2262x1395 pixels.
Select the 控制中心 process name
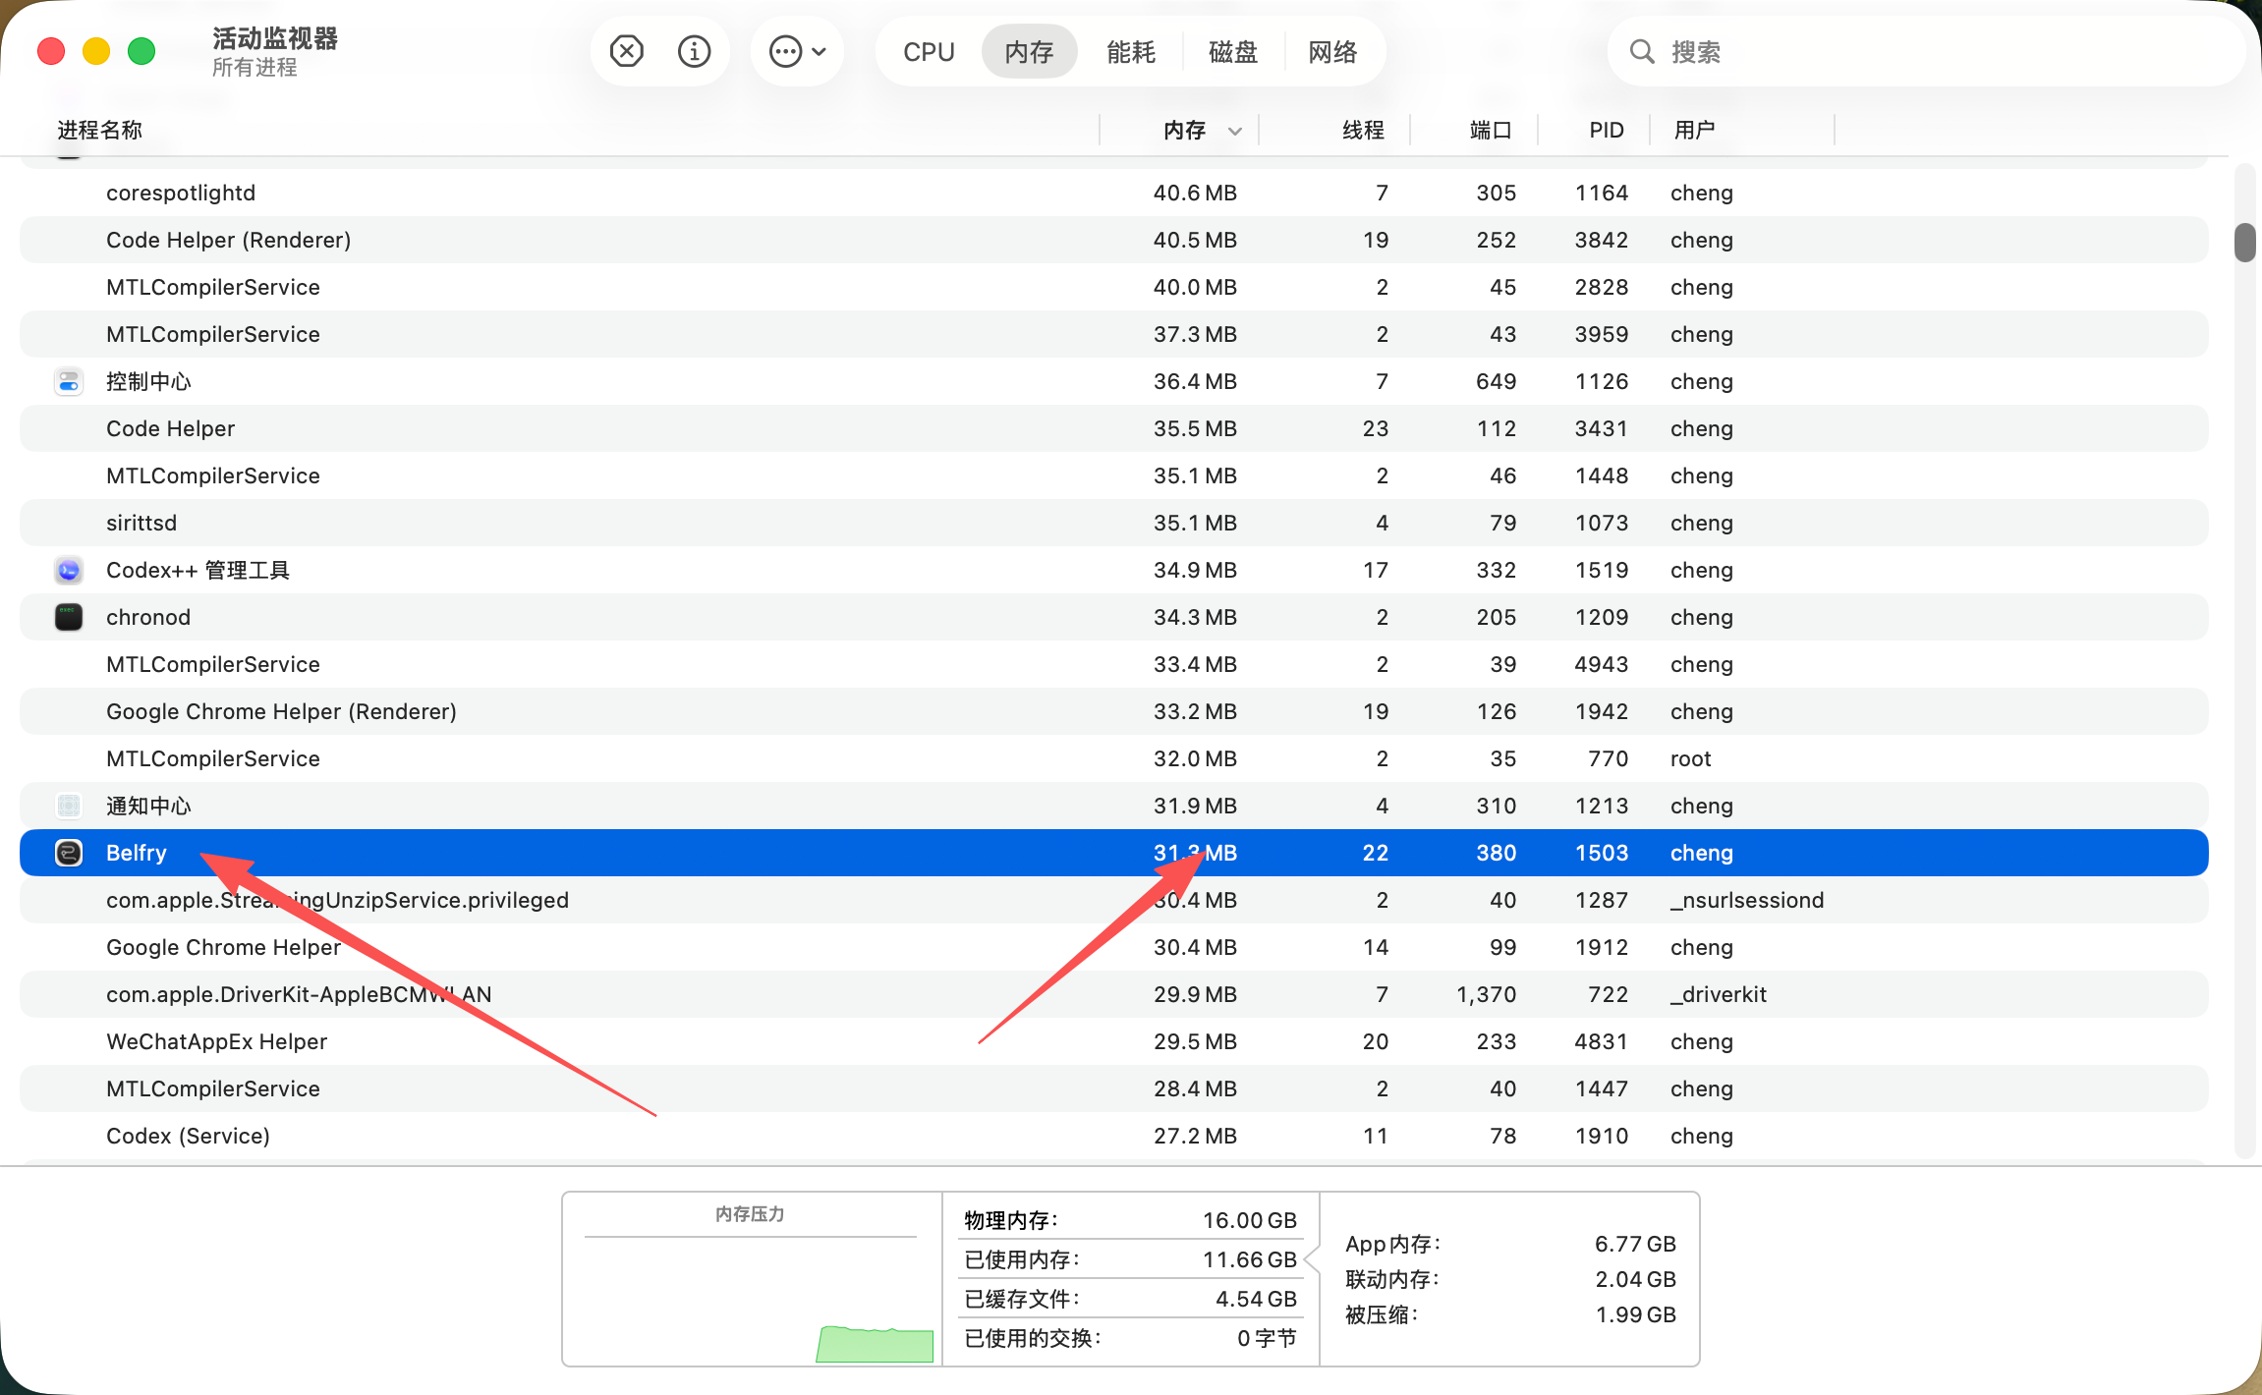[x=148, y=381]
